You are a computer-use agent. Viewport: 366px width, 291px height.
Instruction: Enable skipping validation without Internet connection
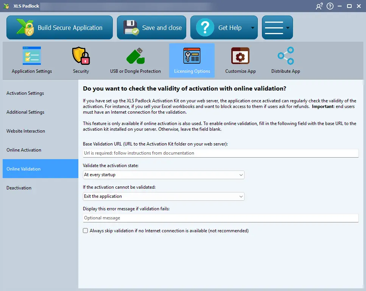85,230
